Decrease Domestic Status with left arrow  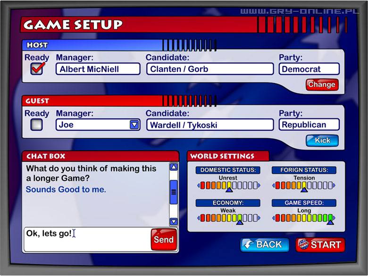click(x=198, y=185)
